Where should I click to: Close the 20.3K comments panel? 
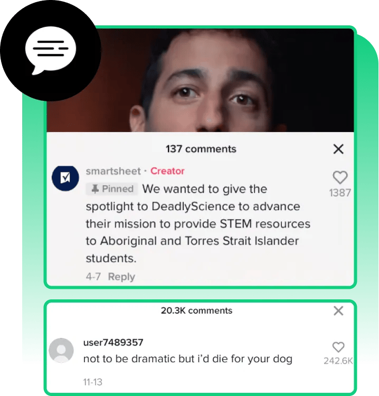tap(338, 310)
